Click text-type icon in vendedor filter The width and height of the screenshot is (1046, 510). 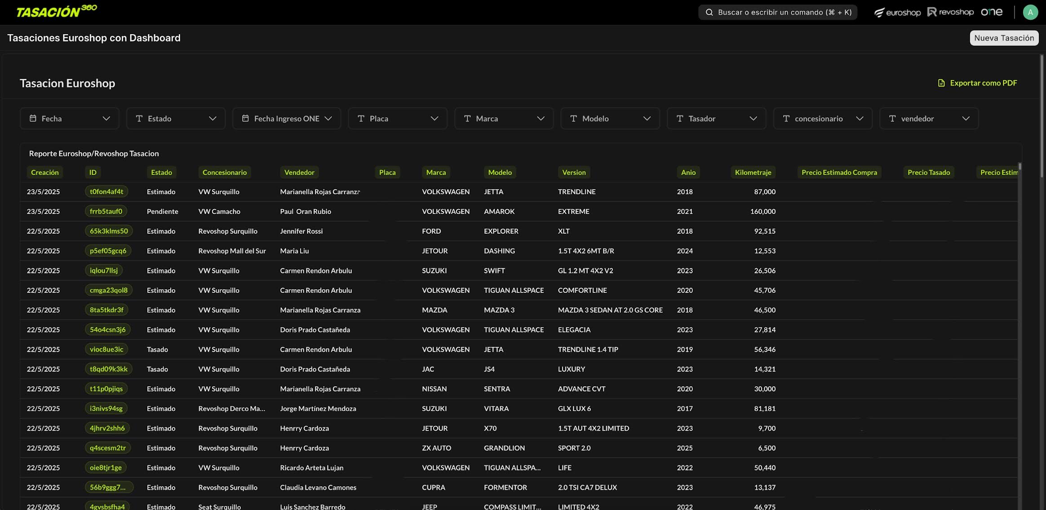tap(892, 118)
